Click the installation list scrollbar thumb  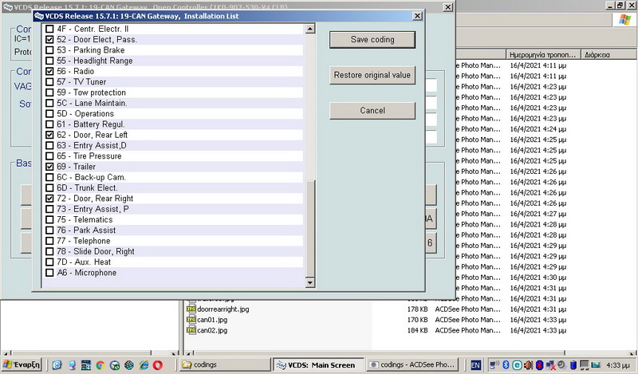(x=310, y=228)
